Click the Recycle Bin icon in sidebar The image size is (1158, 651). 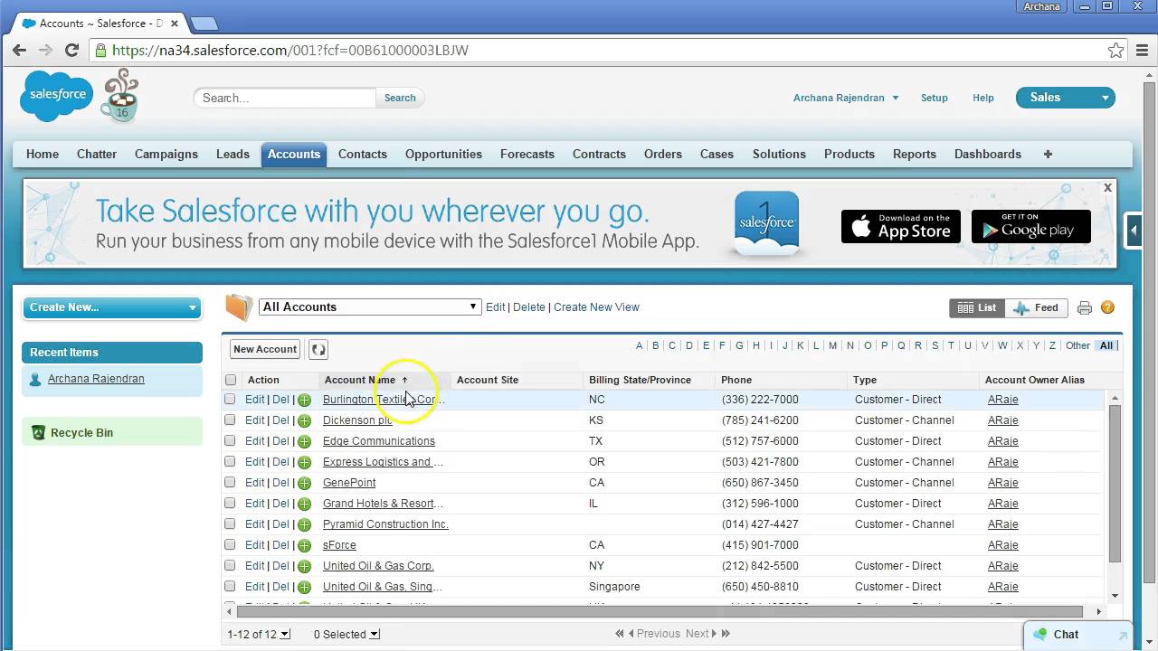pos(38,433)
